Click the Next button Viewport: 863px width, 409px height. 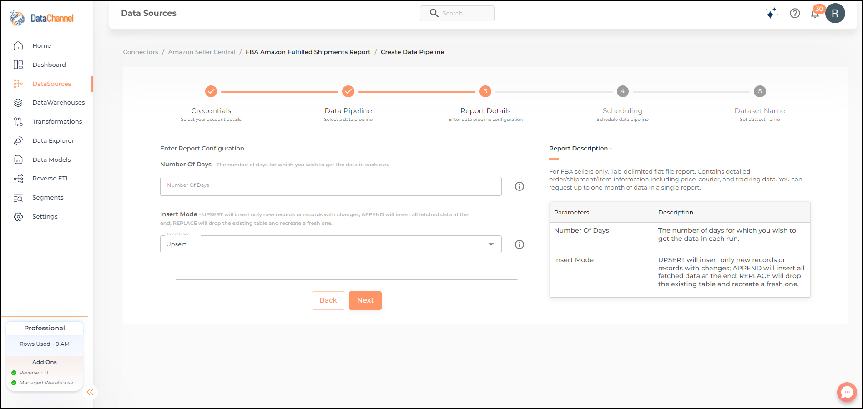coord(365,300)
